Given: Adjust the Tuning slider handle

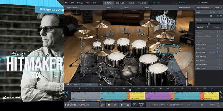Looking at the screenshot, I should [209, 23].
